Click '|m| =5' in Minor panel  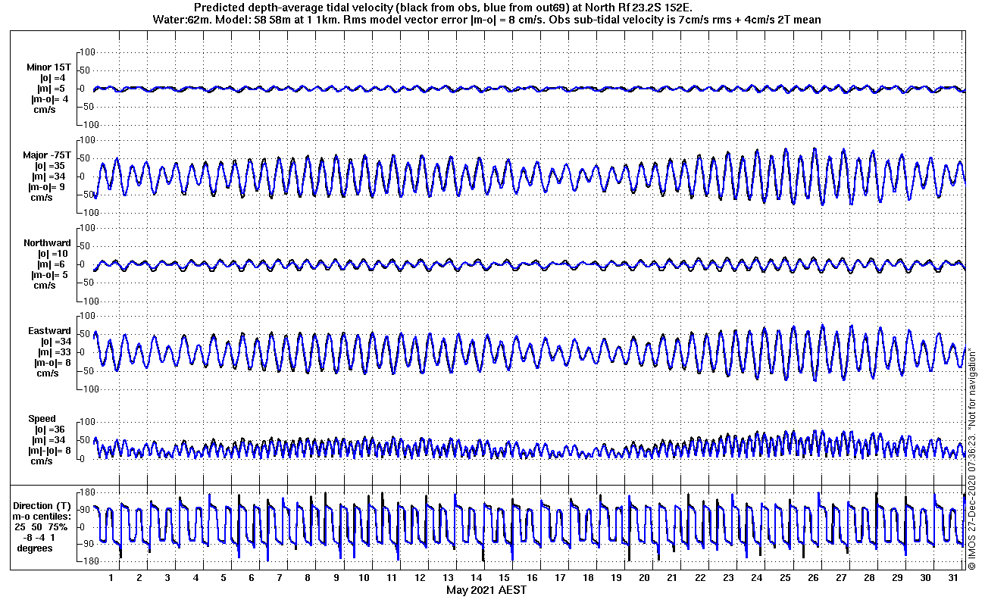tap(53, 88)
